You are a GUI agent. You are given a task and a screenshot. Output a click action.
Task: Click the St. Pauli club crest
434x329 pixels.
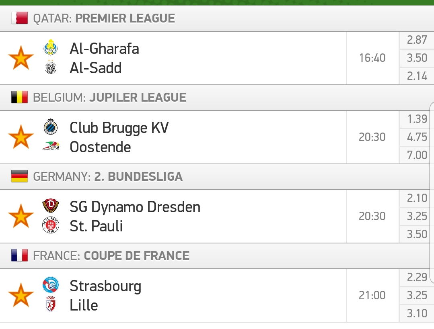pyautogui.click(x=51, y=225)
